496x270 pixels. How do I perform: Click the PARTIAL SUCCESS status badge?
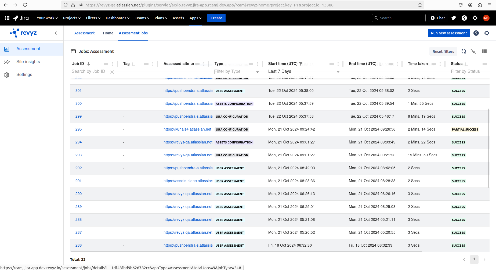point(465,129)
